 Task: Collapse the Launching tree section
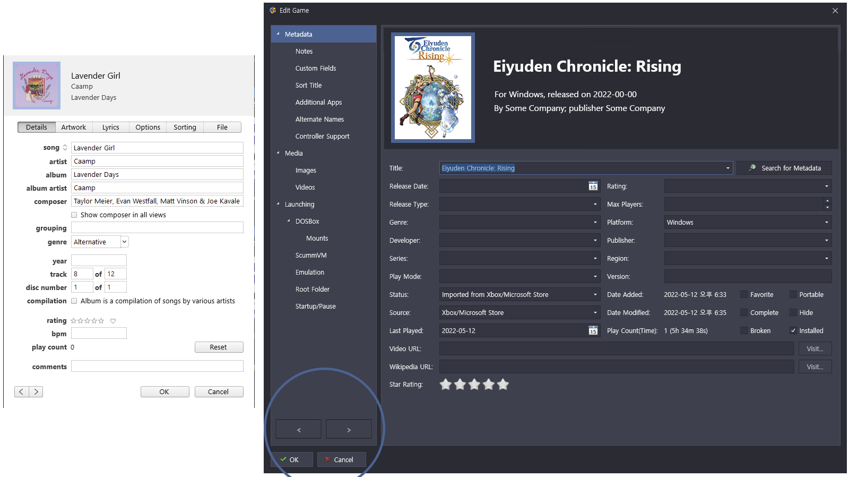click(x=278, y=204)
